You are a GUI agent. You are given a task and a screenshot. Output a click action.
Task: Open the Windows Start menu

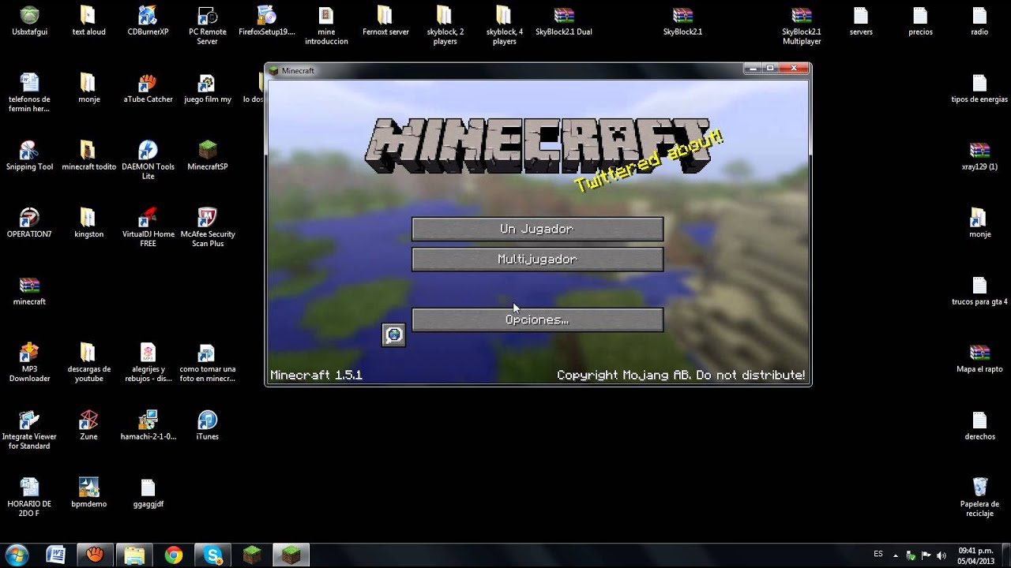[17, 555]
